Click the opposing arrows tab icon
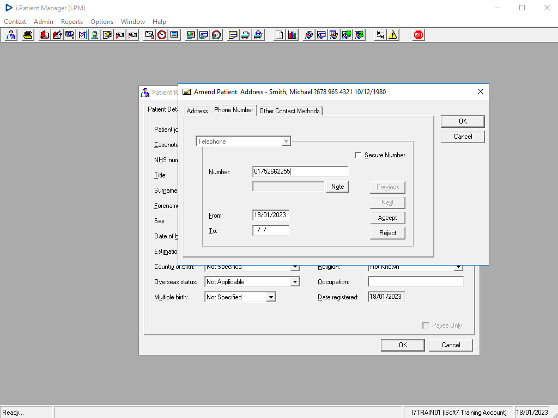The image size is (558, 418). (380, 35)
